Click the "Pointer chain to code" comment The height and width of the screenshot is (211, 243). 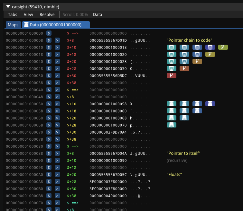click(x=189, y=40)
